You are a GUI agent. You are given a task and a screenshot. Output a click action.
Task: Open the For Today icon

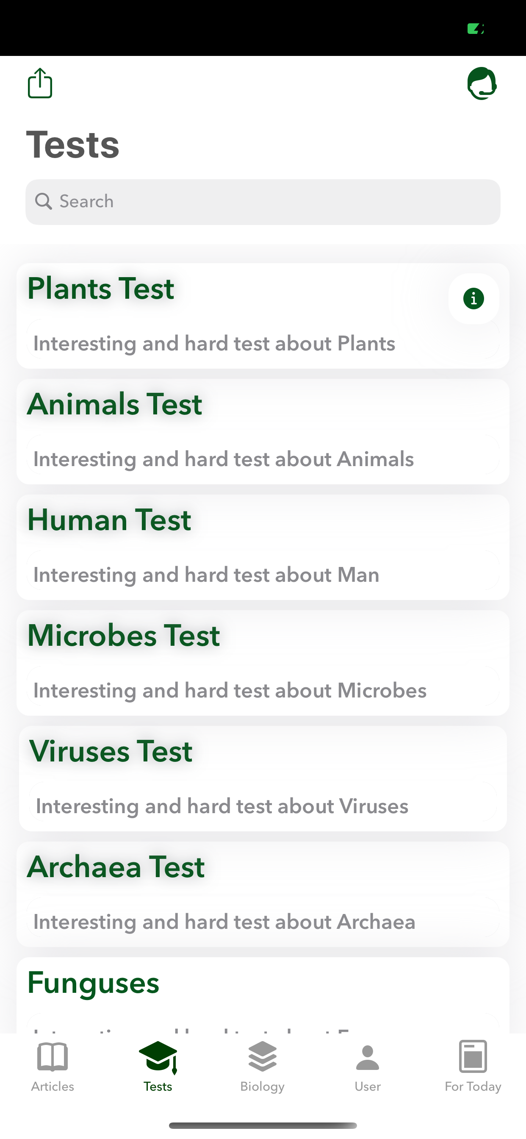click(473, 1057)
